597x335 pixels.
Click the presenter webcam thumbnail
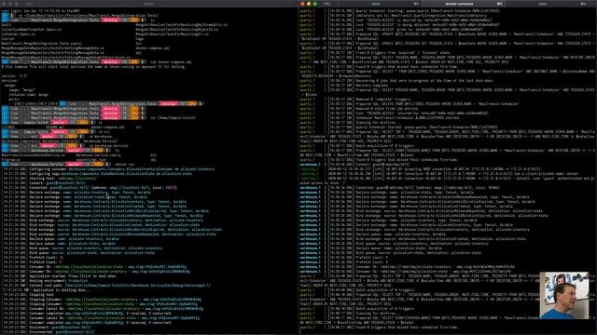click(564, 295)
